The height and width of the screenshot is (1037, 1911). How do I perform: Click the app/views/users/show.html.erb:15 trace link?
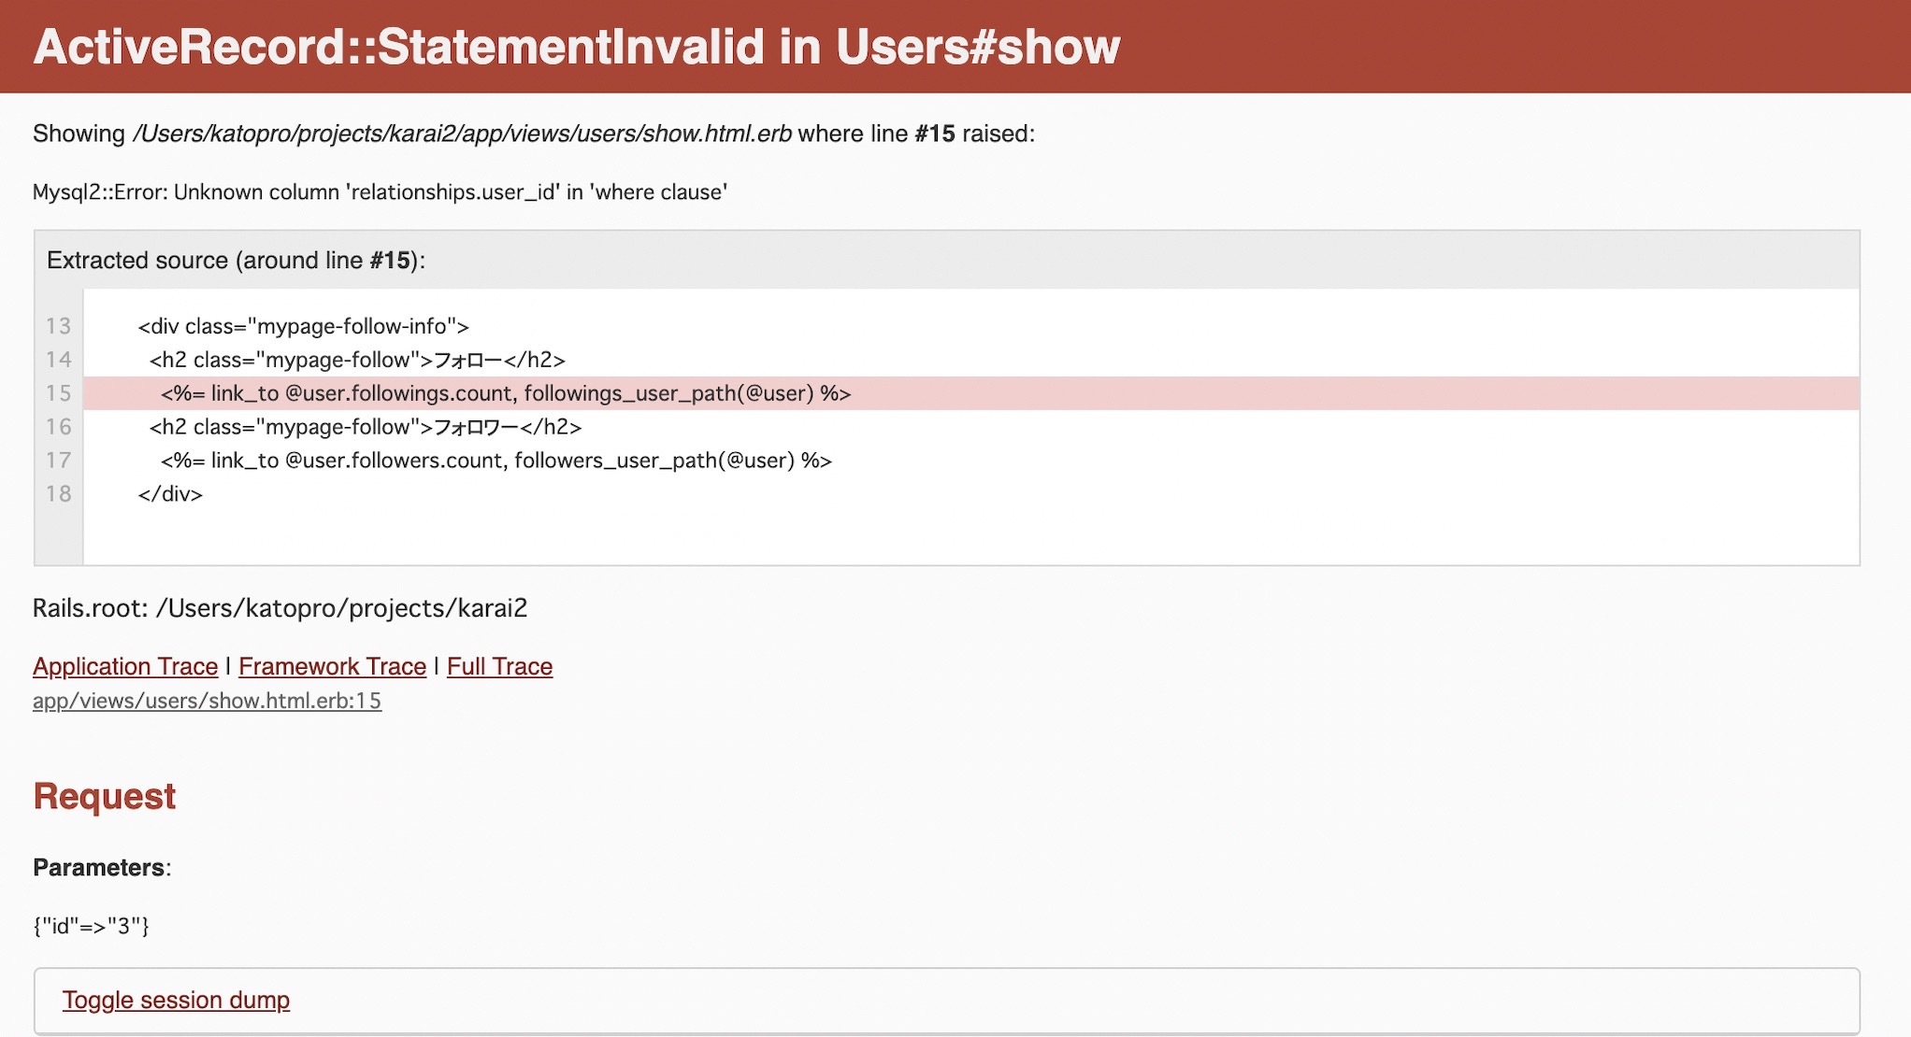[x=206, y=700]
